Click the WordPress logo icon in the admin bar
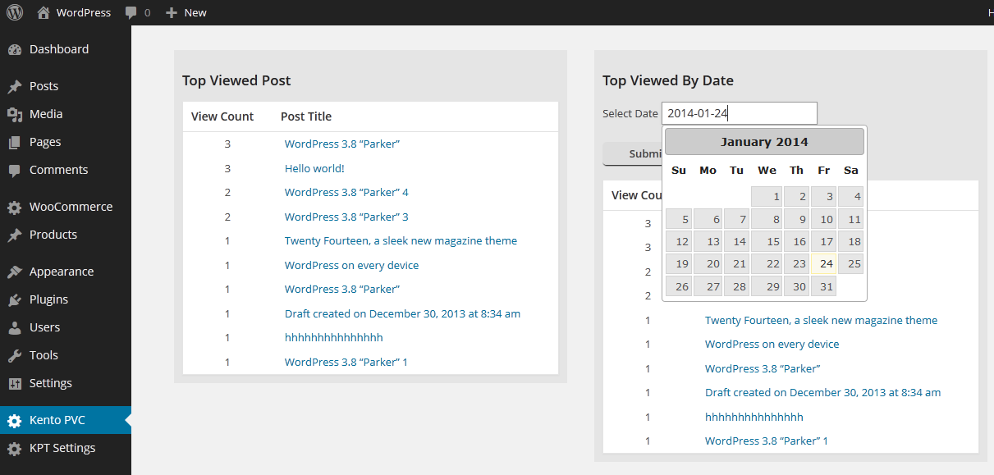Screen dimensions: 994x475 [15, 12]
